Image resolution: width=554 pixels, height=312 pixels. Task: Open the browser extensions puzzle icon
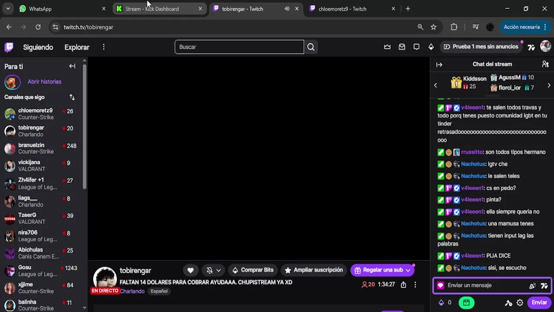pyautogui.click(x=454, y=27)
